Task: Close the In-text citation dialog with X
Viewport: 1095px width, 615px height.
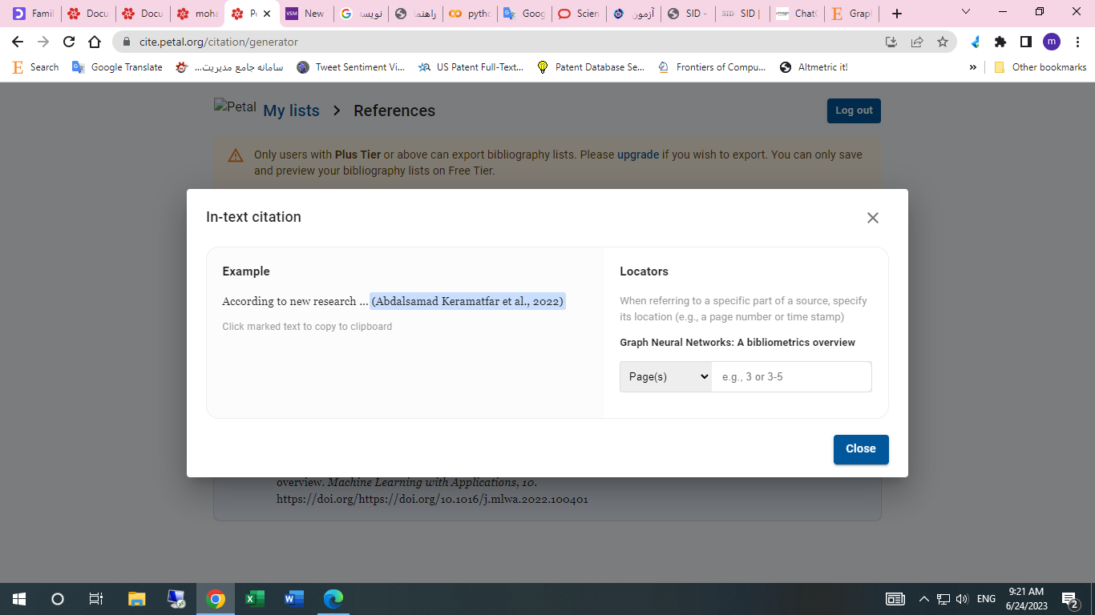Action: 873,218
